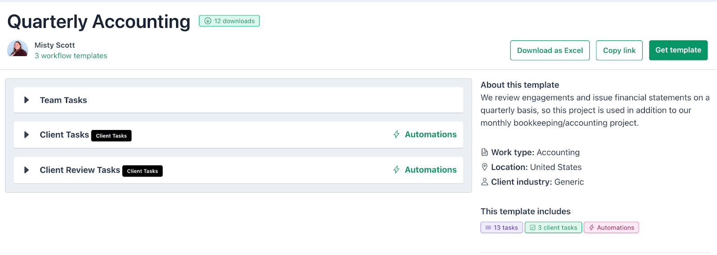The height and width of the screenshot is (255, 717).
Task: Click the 3 client tasks tag
Action: click(553, 228)
